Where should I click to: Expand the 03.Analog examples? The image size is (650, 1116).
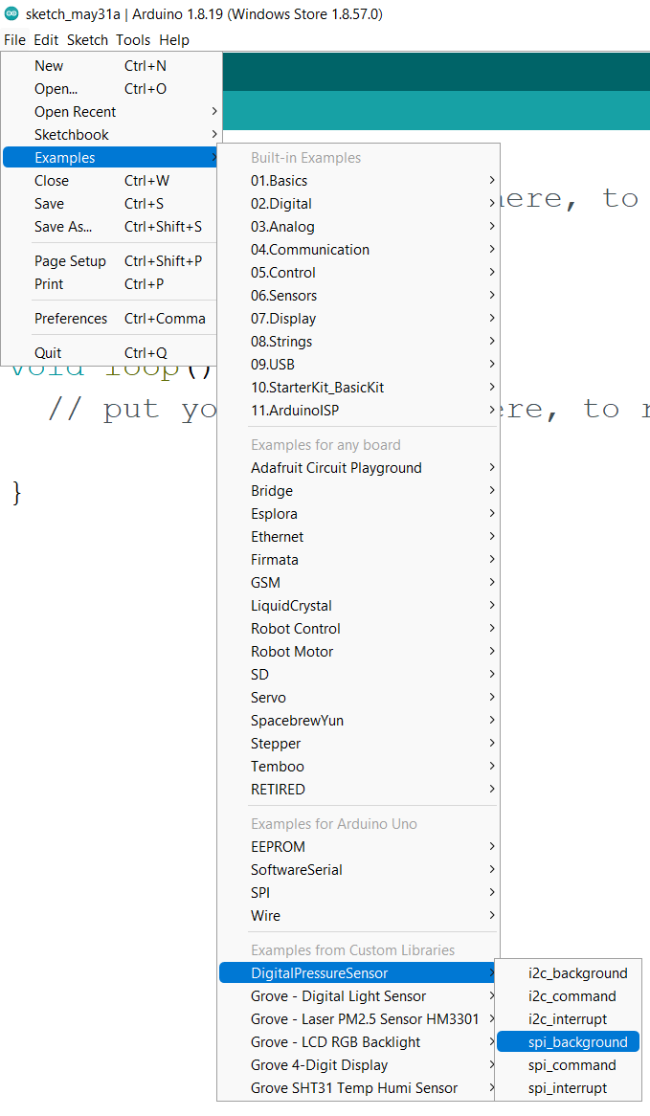tap(358, 226)
